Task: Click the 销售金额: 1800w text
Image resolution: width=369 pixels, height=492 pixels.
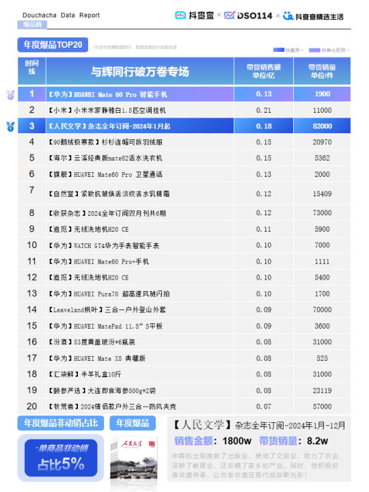Action: click(213, 441)
